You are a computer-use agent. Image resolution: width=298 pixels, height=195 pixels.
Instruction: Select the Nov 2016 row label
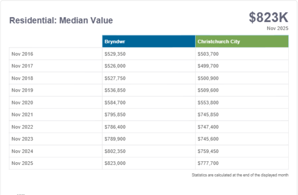point(22,54)
